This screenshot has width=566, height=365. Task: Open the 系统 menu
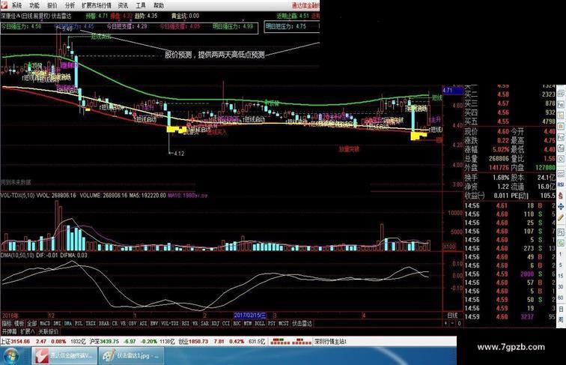[x=16, y=5]
